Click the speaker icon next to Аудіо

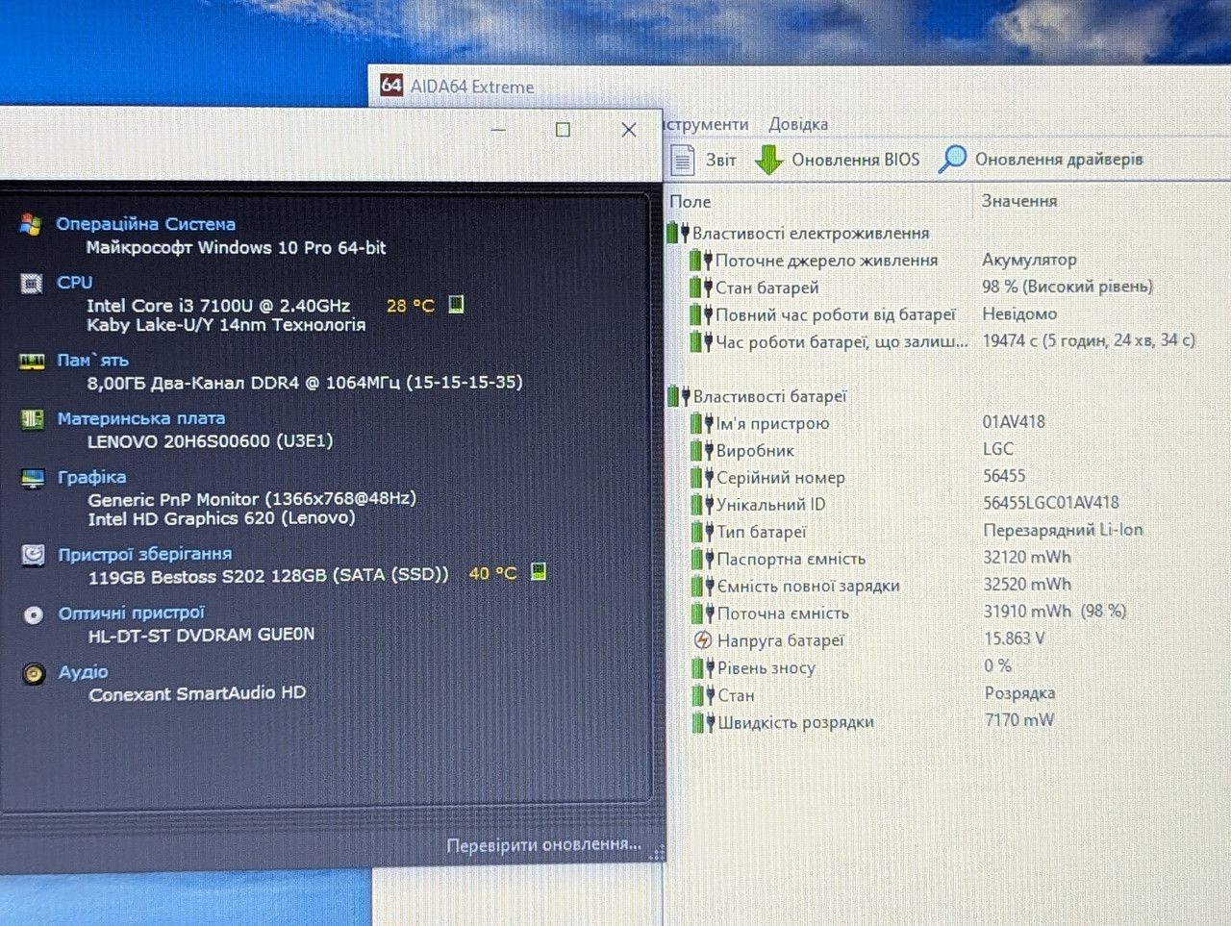click(x=34, y=674)
